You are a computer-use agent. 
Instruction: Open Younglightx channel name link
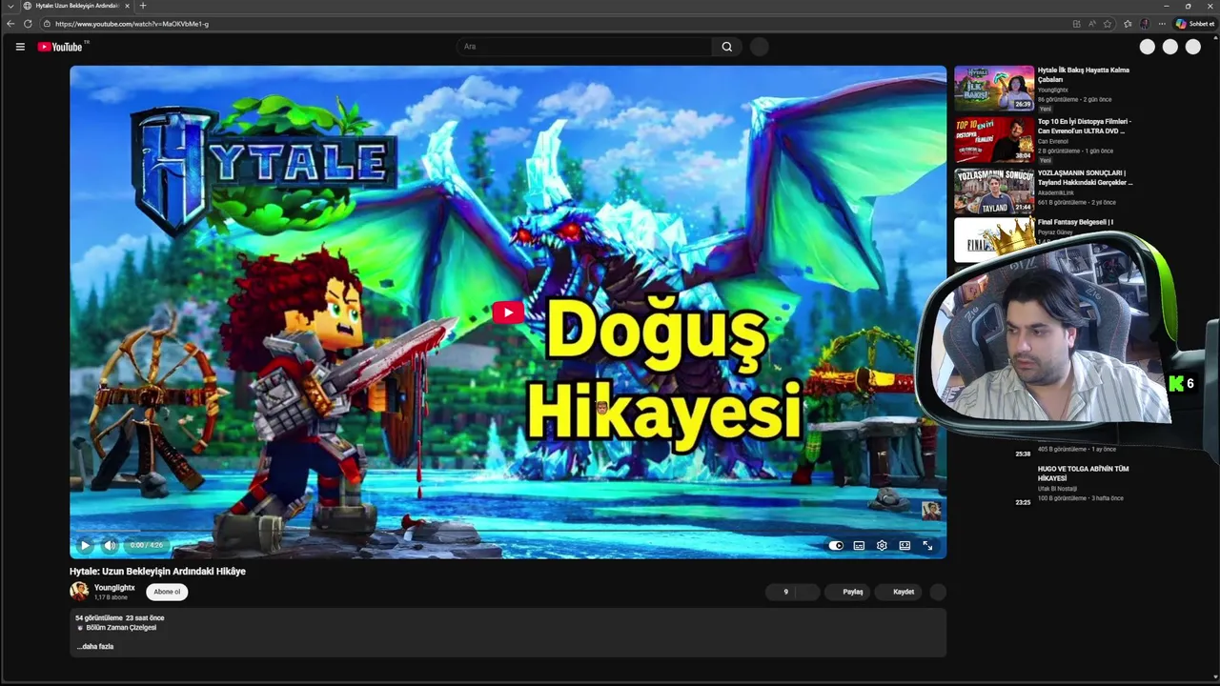click(x=114, y=588)
